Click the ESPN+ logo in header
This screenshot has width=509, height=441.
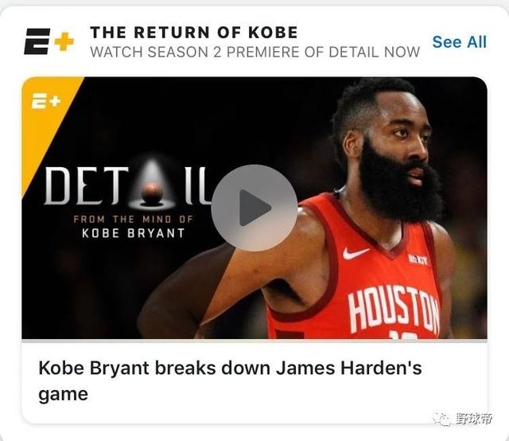click(49, 41)
